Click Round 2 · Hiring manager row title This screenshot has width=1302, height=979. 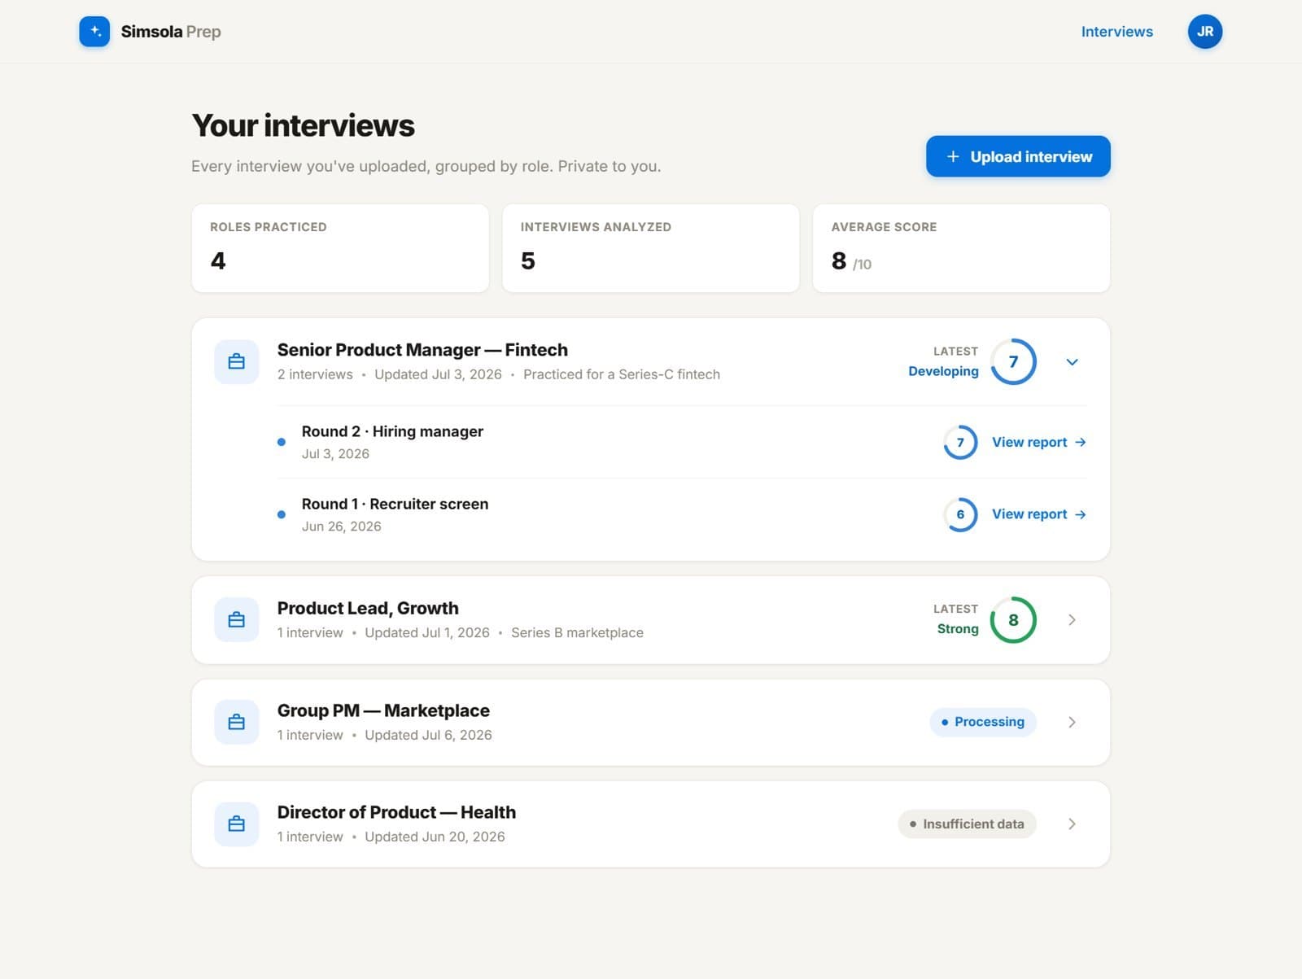(392, 431)
